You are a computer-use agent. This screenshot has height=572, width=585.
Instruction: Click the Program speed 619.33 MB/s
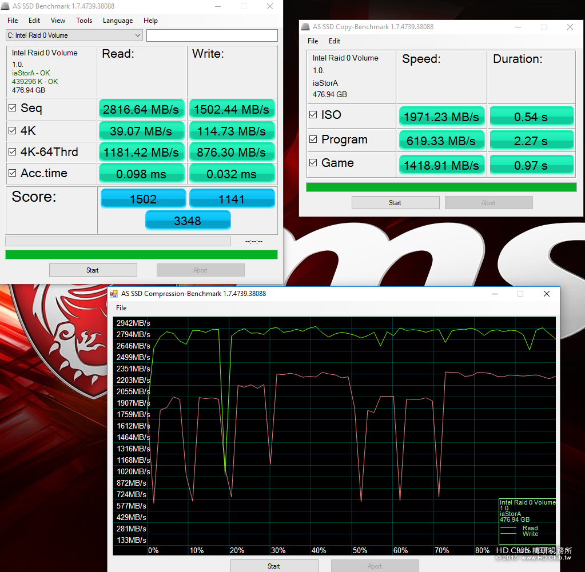[441, 141]
